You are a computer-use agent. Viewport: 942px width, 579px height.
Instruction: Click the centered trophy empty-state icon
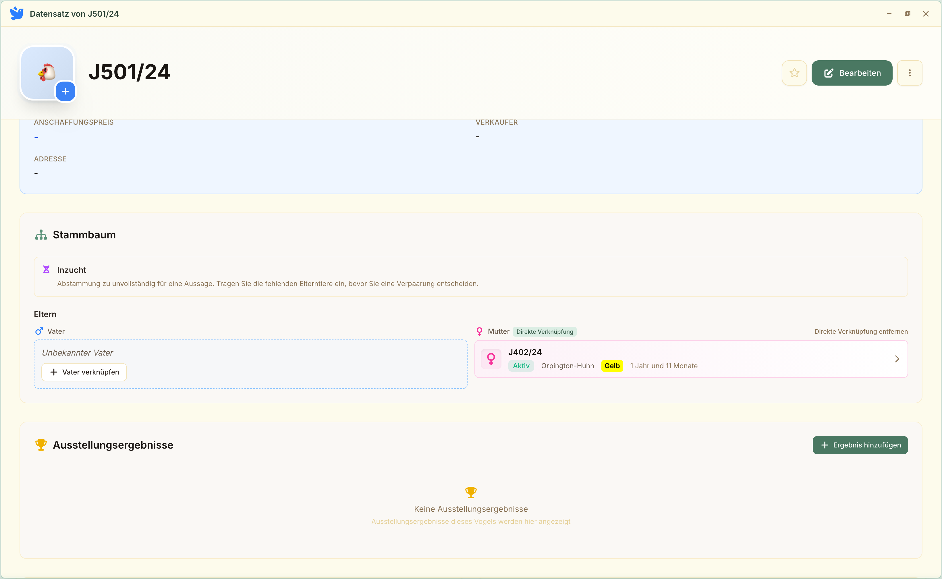pyautogui.click(x=471, y=493)
